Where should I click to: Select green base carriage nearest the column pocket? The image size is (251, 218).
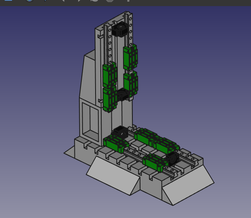click(x=116, y=143)
